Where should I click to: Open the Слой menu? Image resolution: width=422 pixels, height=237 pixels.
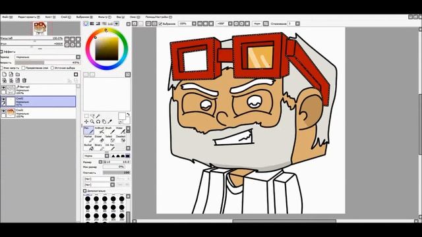click(x=66, y=17)
